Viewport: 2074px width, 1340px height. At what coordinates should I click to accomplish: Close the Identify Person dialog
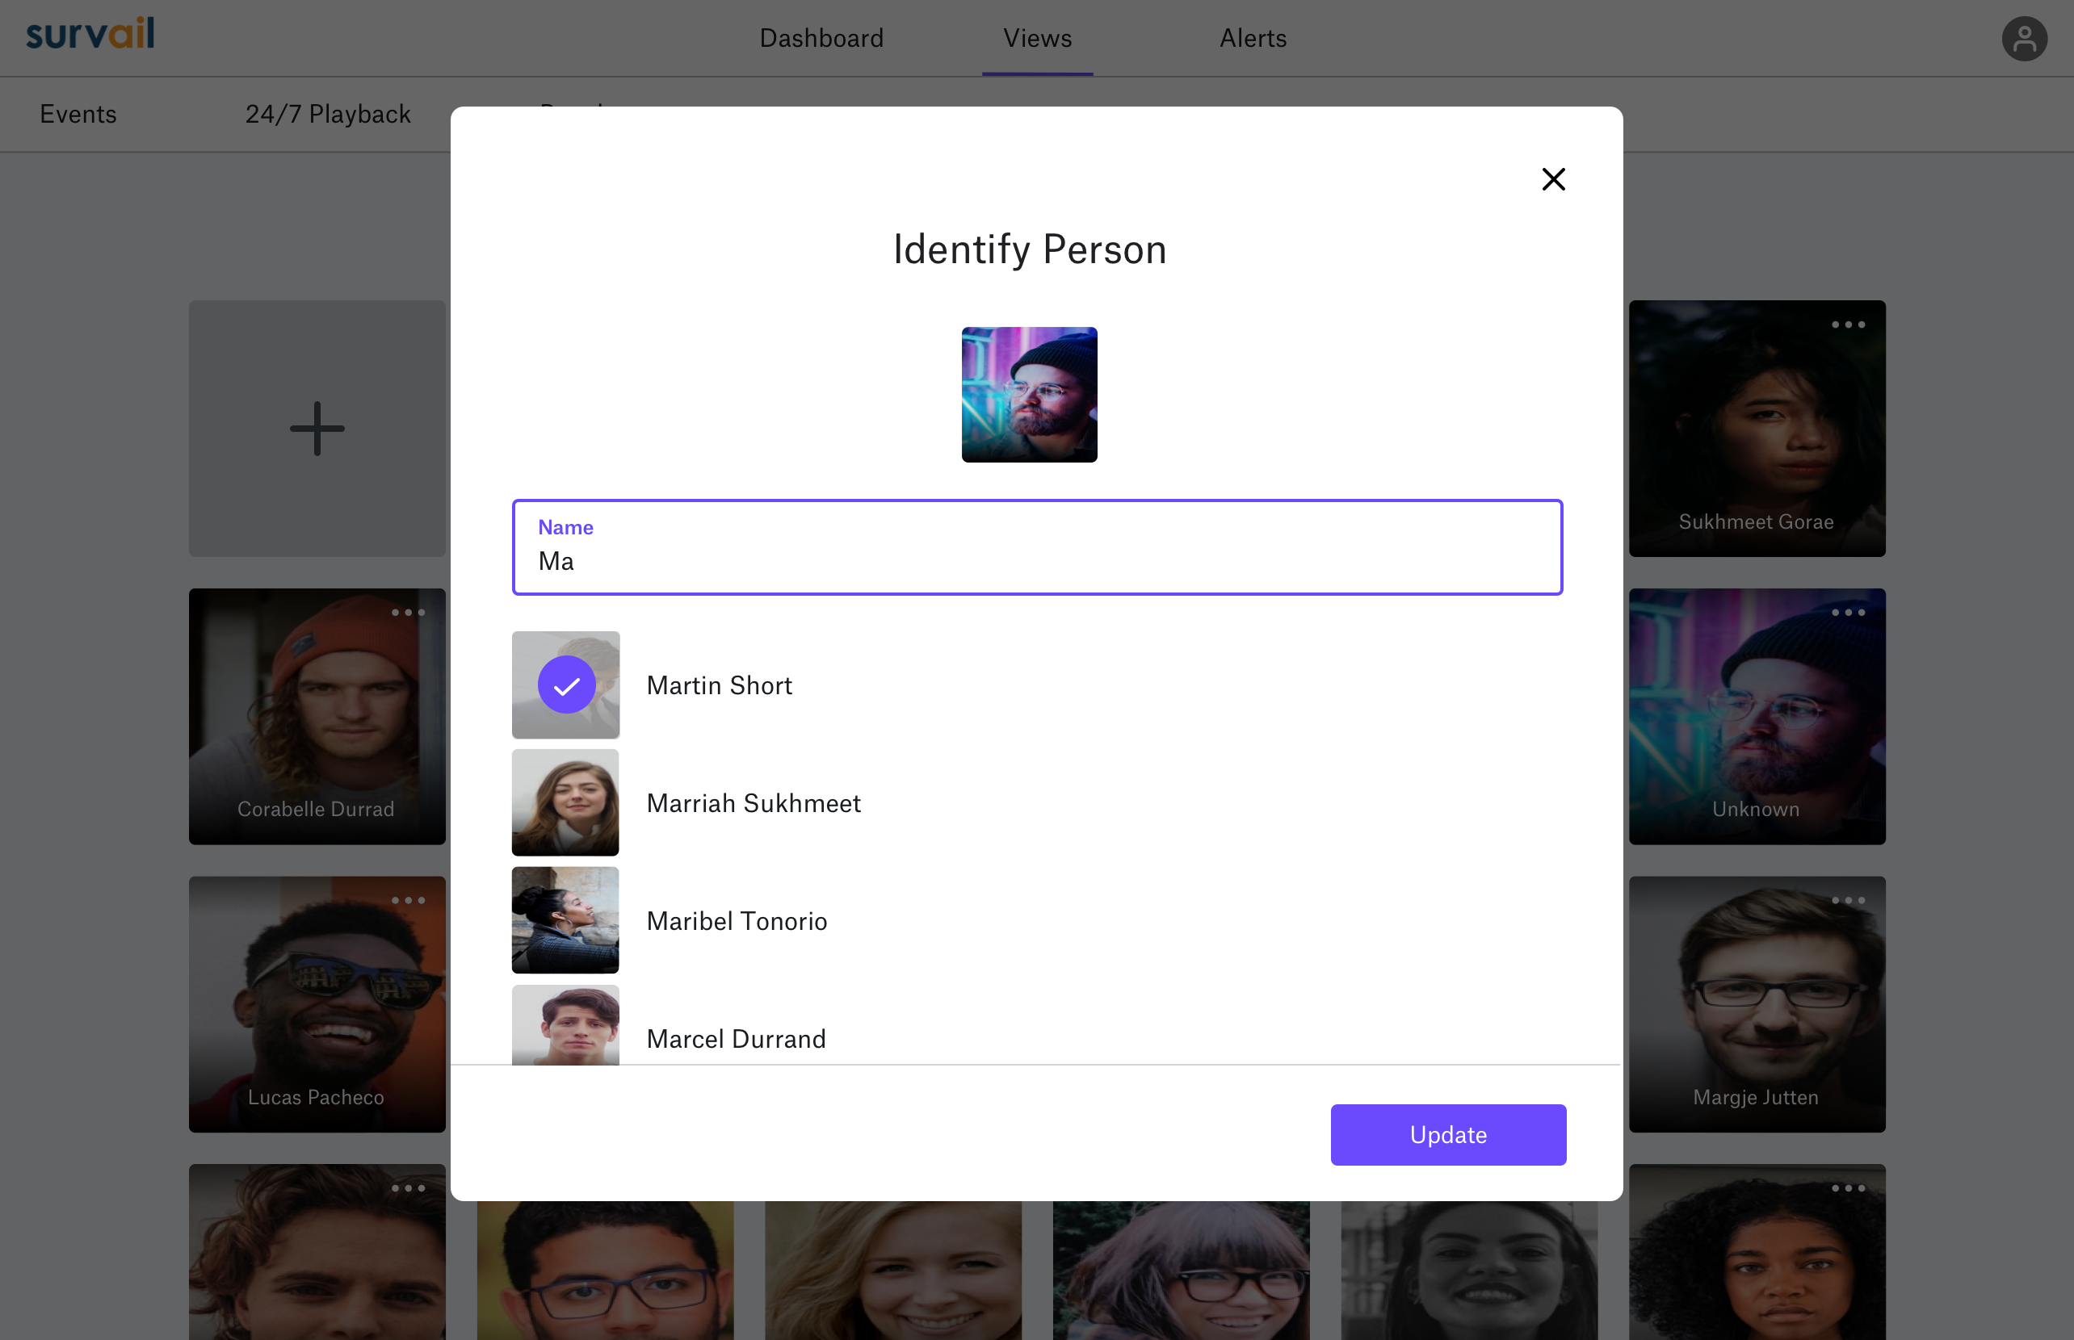click(x=1552, y=179)
